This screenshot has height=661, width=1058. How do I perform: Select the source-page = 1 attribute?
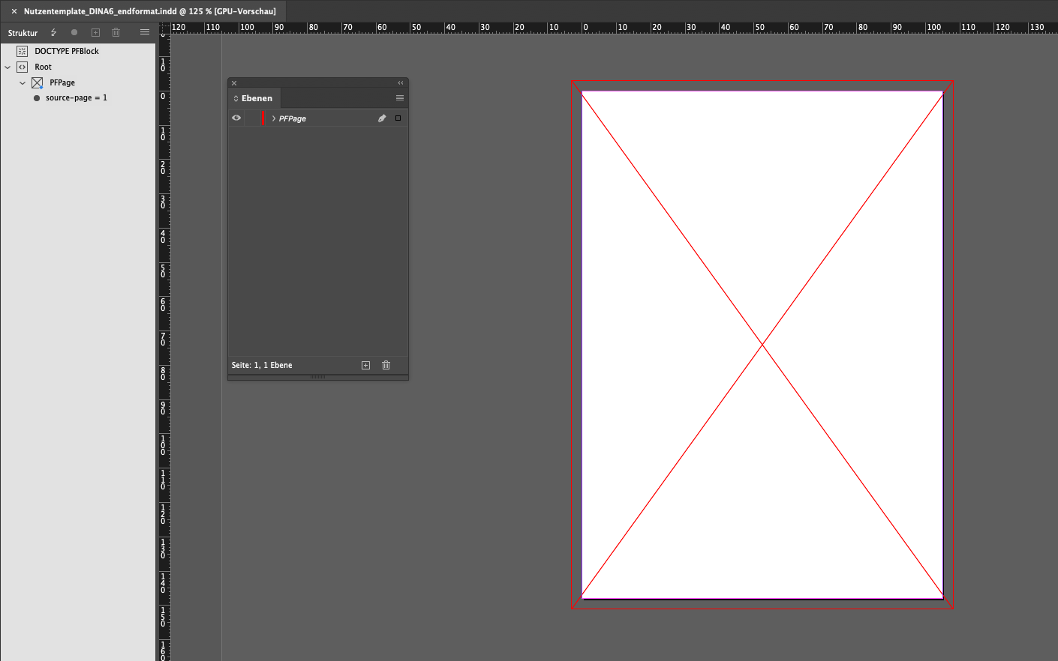(x=76, y=98)
